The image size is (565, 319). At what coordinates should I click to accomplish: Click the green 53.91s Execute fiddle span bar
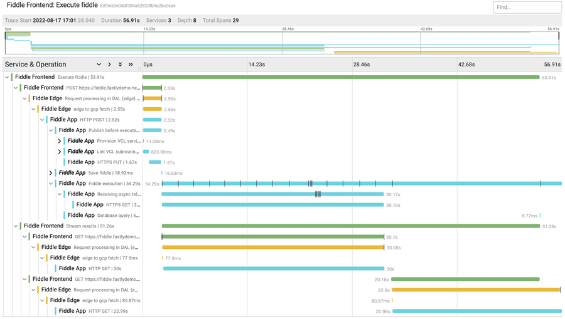341,77
